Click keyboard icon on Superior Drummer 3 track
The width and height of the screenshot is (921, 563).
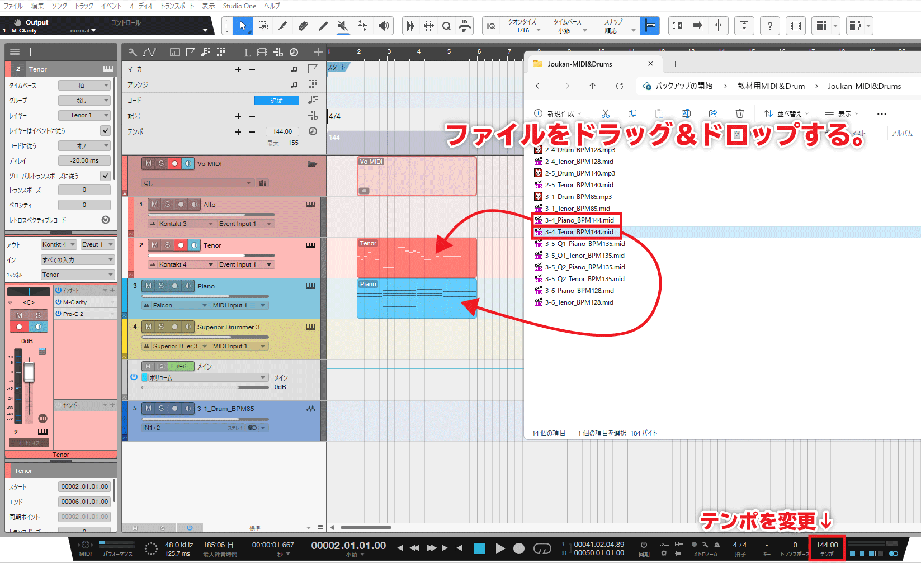[x=310, y=327]
